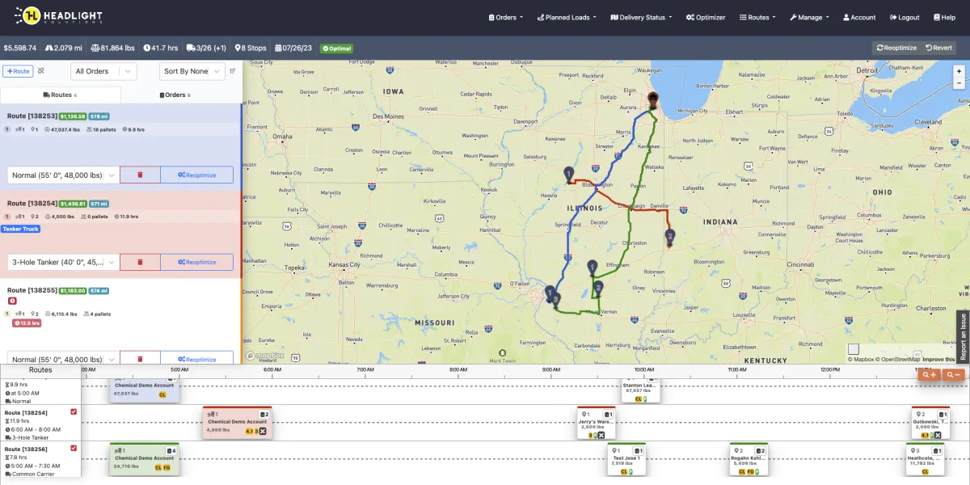The height and width of the screenshot is (485, 970).
Task: Select the 4,000 lbs Chemical Demo pickup card
Action: point(237,424)
